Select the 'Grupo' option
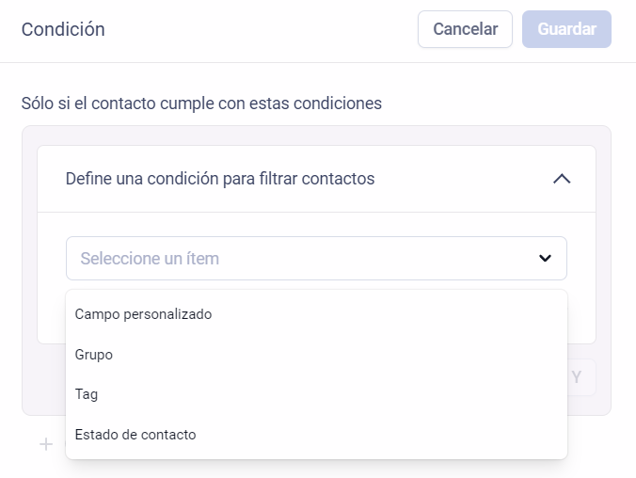Viewport: 636px width, 478px height. [x=94, y=355]
